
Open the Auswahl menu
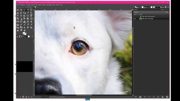click(x=28, y=5)
